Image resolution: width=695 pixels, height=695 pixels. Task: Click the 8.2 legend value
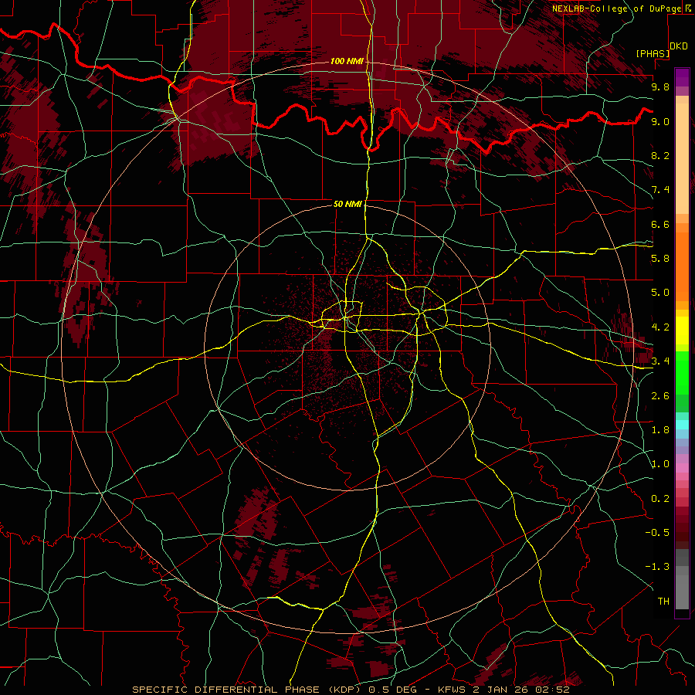pyautogui.click(x=660, y=155)
